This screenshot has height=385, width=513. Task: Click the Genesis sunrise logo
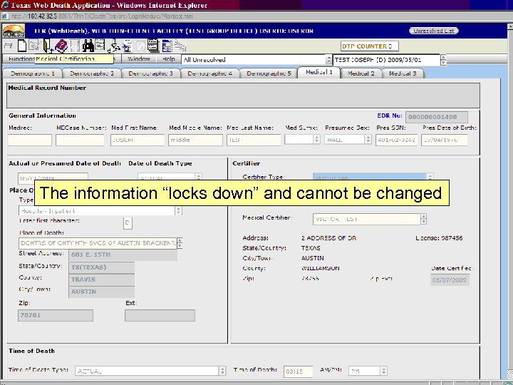pyautogui.click(x=14, y=31)
